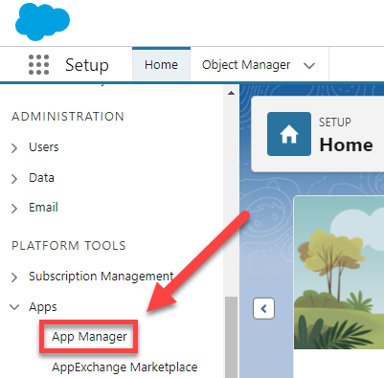
Task: Open the App Launcher dots grid
Action: 38,65
